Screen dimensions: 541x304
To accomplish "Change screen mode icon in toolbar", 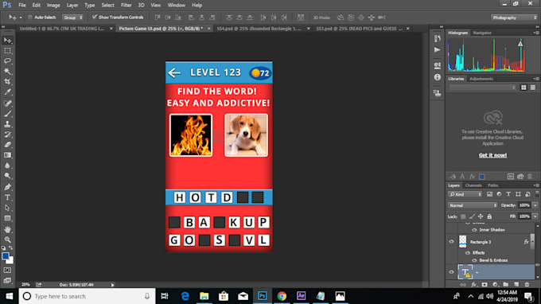I will 7,281.
